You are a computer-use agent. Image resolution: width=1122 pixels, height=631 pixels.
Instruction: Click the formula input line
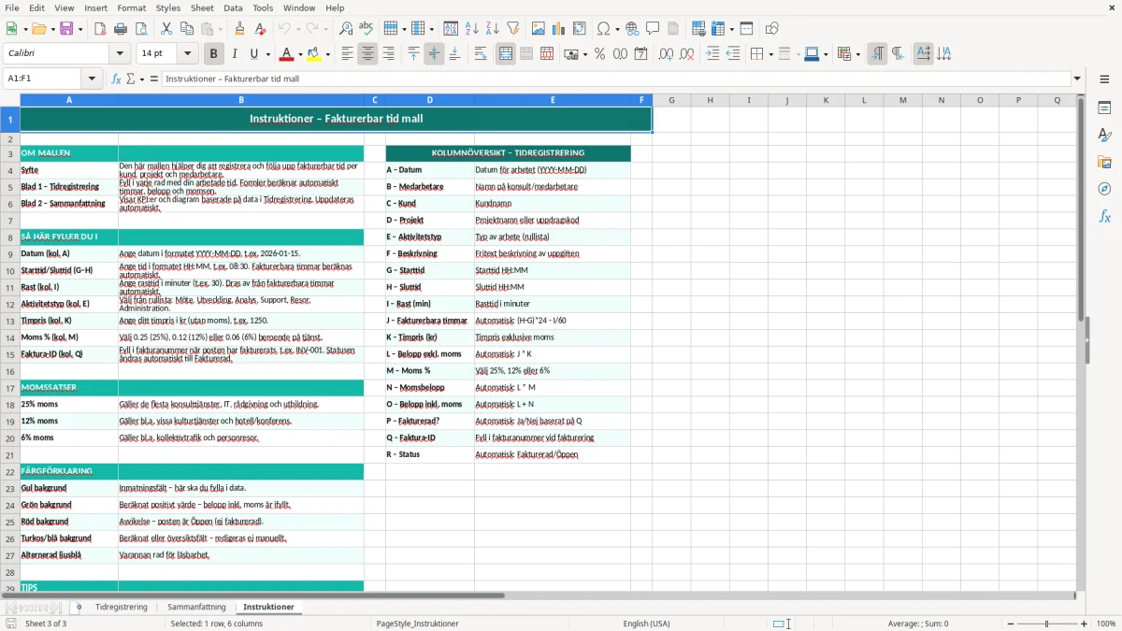click(617, 79)
